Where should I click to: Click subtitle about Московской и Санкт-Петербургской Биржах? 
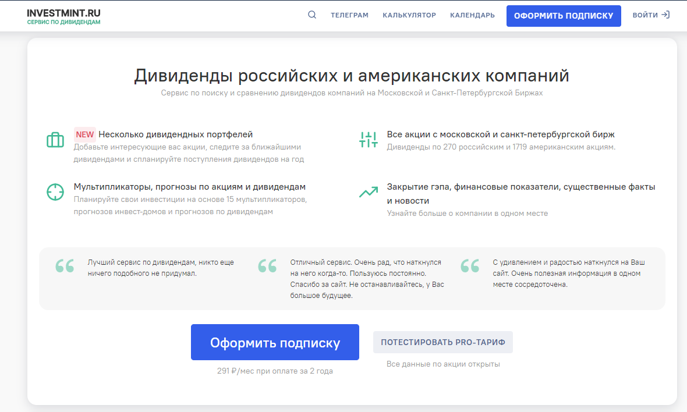(x=352, y=93)
